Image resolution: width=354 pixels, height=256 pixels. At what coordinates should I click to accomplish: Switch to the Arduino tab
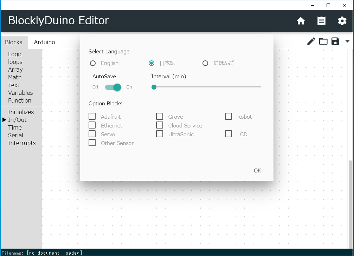[x=45, y=42]
